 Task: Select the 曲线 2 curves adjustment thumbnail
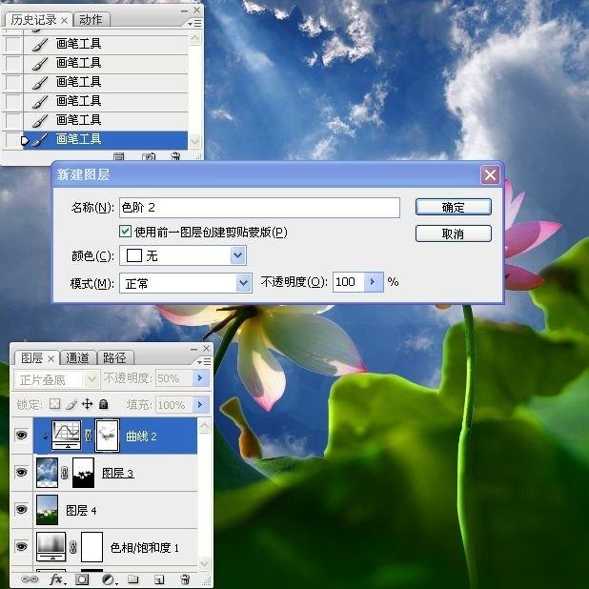[x=66, y=436]
